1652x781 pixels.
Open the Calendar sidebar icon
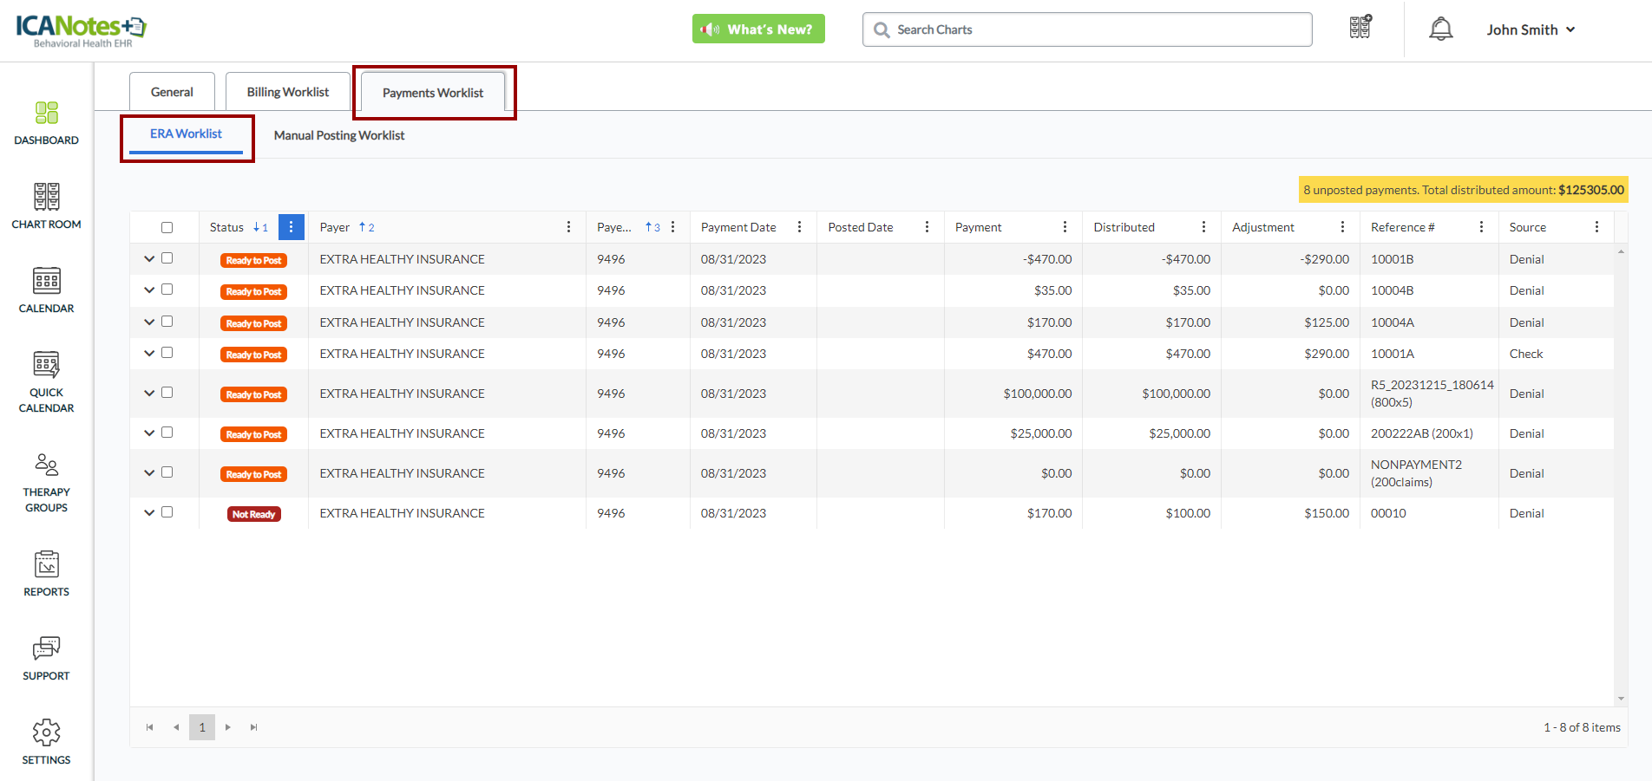click(x=46, y=290)
